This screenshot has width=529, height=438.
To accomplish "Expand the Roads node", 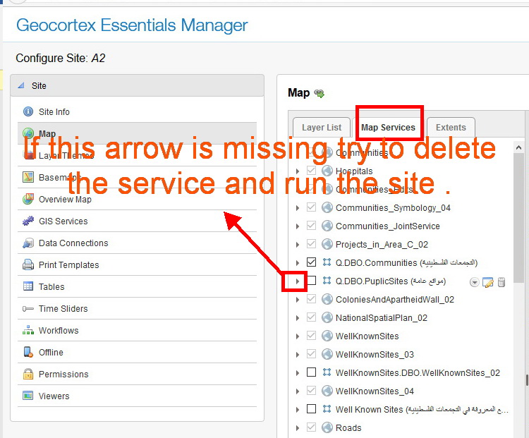I will pos(297,428).
